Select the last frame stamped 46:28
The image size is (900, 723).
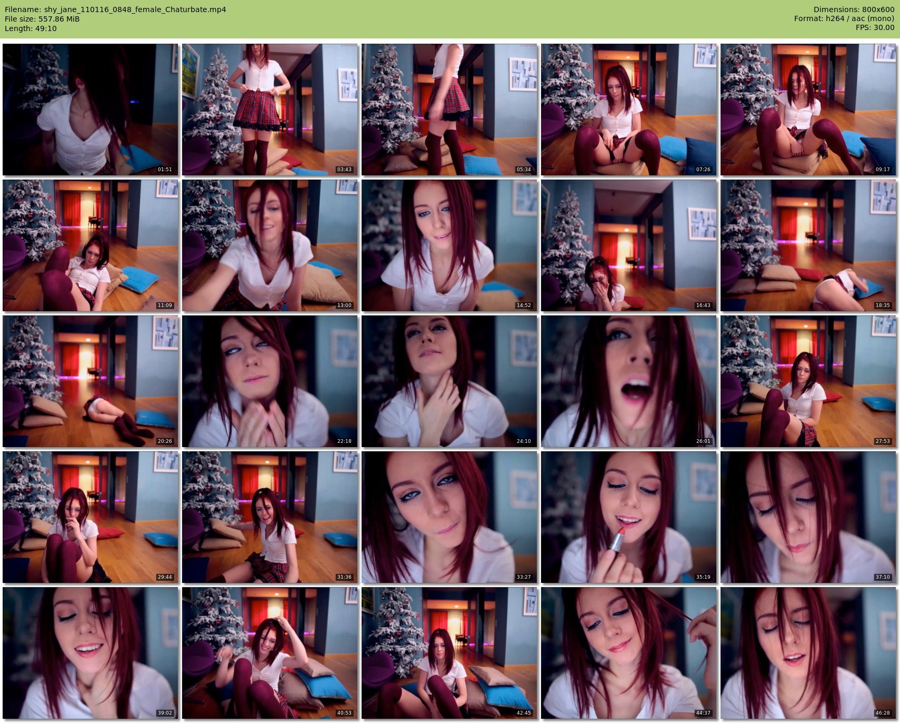[808, 653]
